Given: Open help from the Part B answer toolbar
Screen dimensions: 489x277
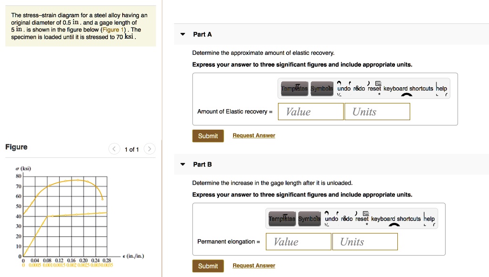Looking at the screenshot, I should click(x=430, y=218).
